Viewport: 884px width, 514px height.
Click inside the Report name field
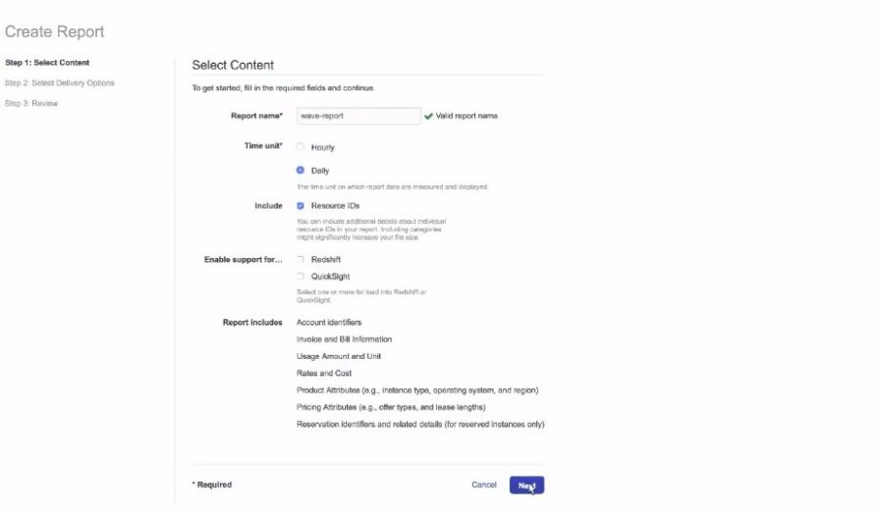(x=359, y=116)
